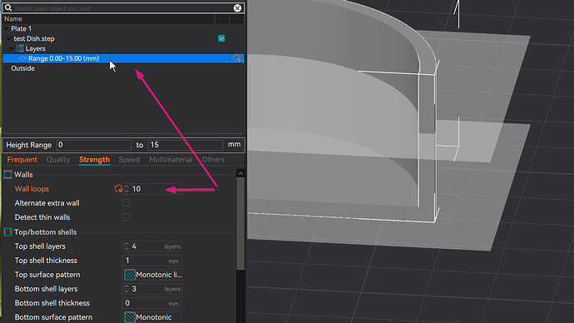
Task: Open the Speed tab
Action: pos(129,160)
